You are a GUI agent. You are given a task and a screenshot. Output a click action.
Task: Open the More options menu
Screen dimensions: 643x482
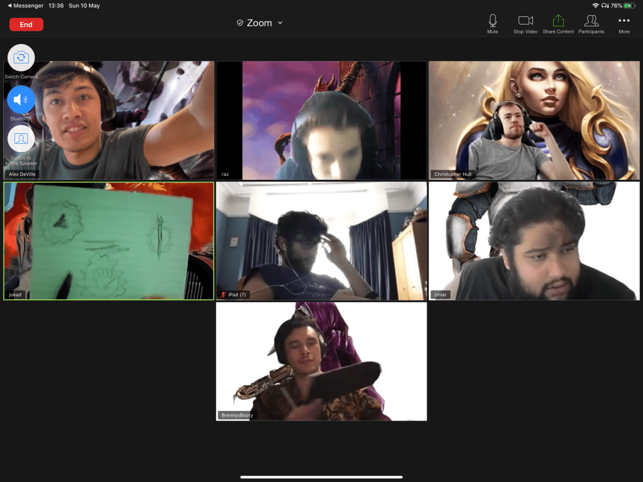(624, 23)
